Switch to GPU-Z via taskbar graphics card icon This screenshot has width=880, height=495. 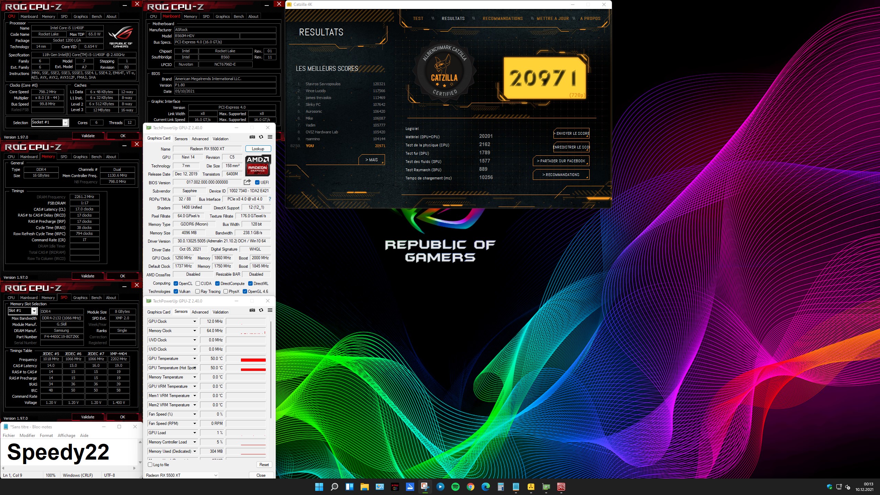(546, 487)
